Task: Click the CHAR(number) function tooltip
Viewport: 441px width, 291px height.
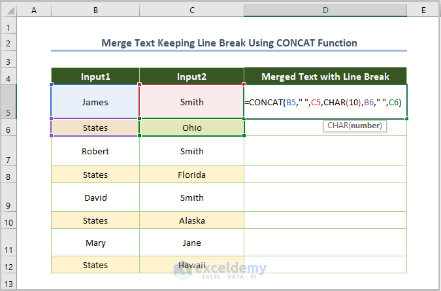Action: (355, 125)
